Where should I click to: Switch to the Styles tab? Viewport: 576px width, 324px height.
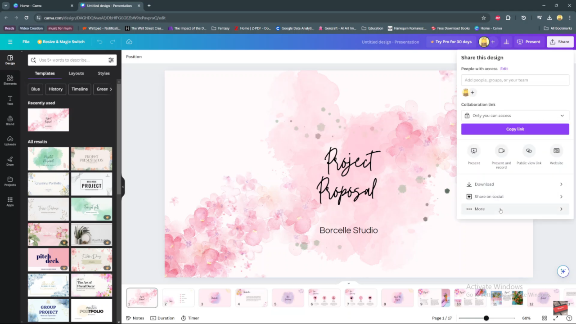pyautogui.click(x=103, y=73)
